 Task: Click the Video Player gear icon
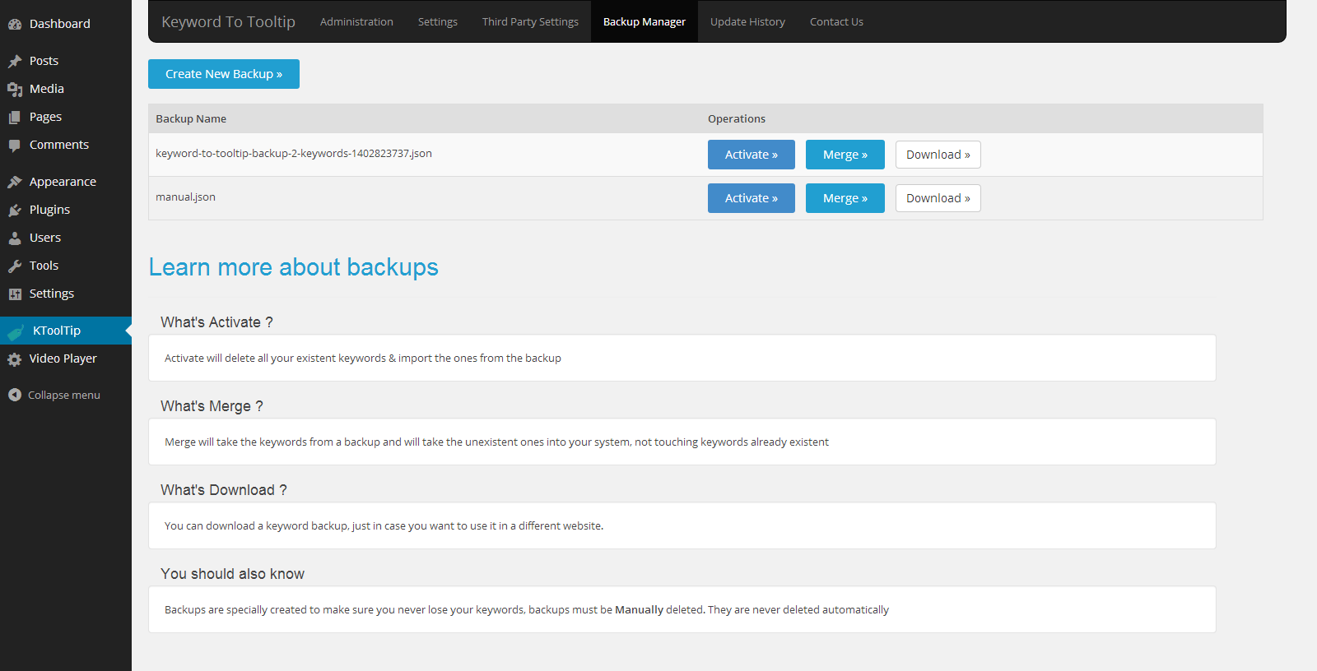pos(15,359)
